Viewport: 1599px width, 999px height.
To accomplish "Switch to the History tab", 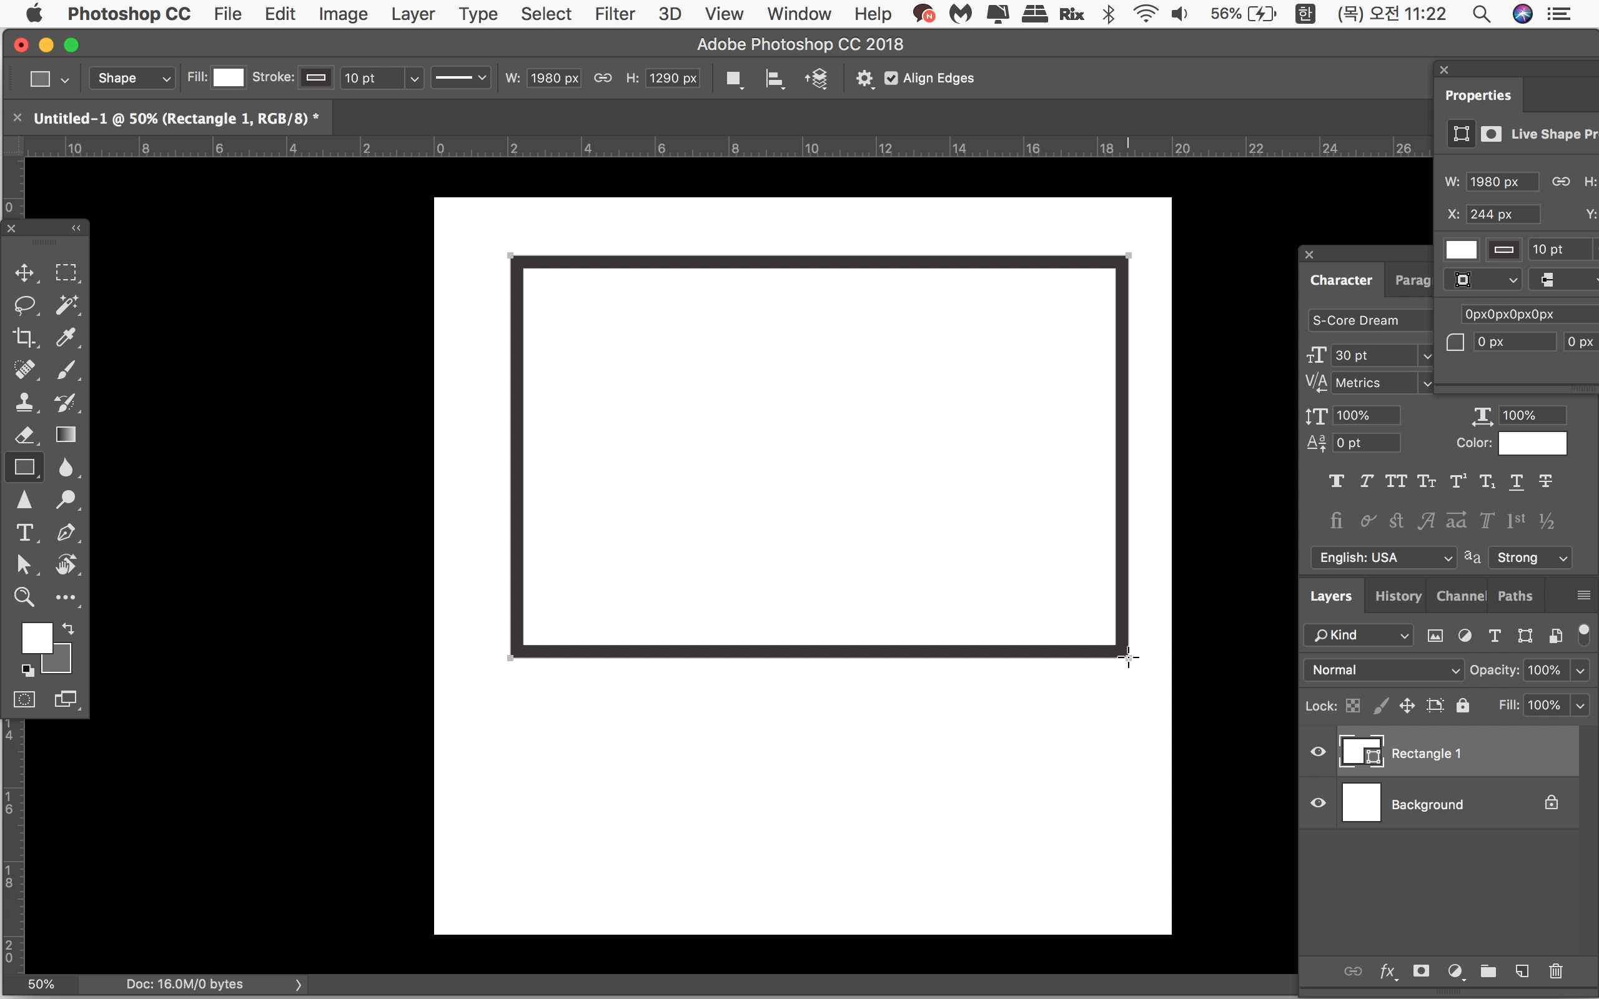I will (1397, 596).
